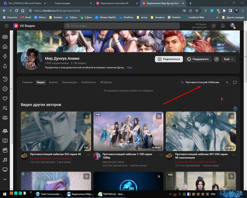
Task: Open Trends via the lightning sidebar icon
Action: 5,56
